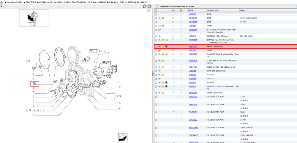The height and width of the screenshot is (143, 297).
Task: Click green arrow icon in row 98459487
Action: (x=163, y=18)
